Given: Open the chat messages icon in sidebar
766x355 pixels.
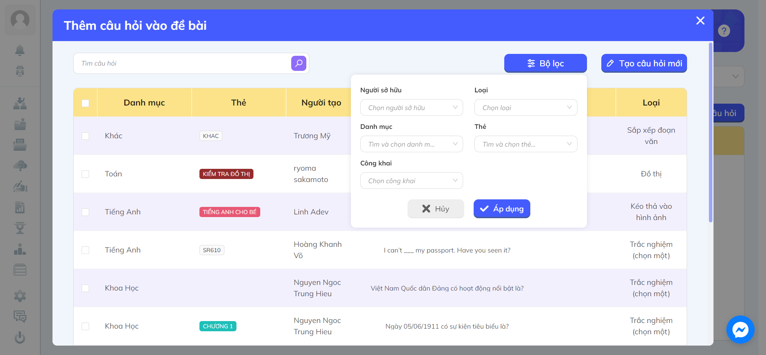Looking at the screenshot, I should tap(20, 317).
